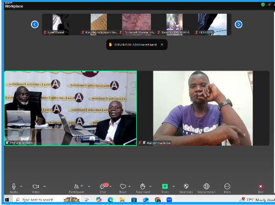Expand options arrow beside Participants
The image size is (275, 205).
89,186
